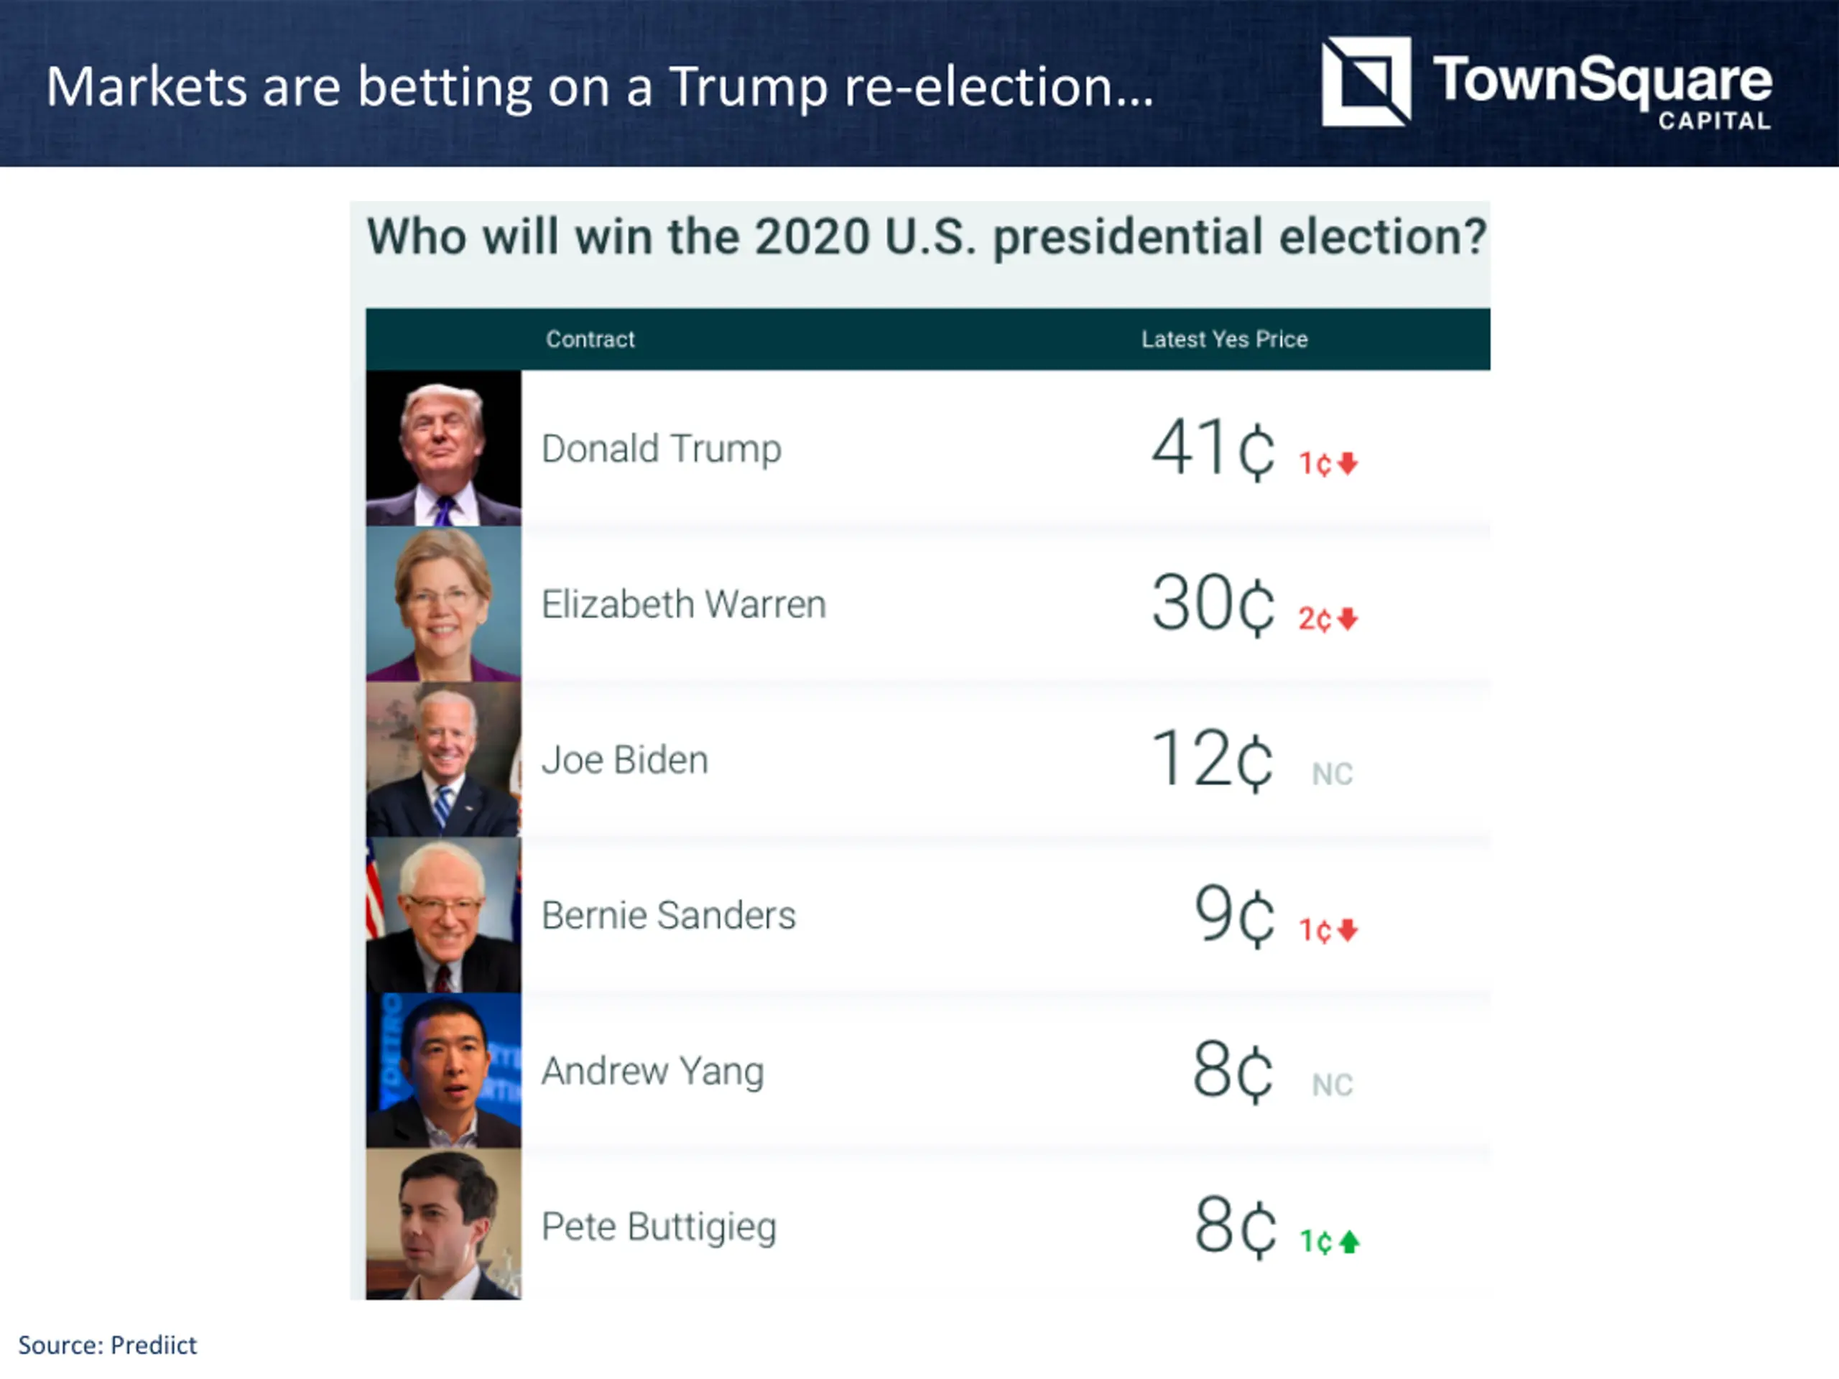1839x1379 pixels.
Task: Click the Latest Yes Price column header
Action: [1224, 339]
